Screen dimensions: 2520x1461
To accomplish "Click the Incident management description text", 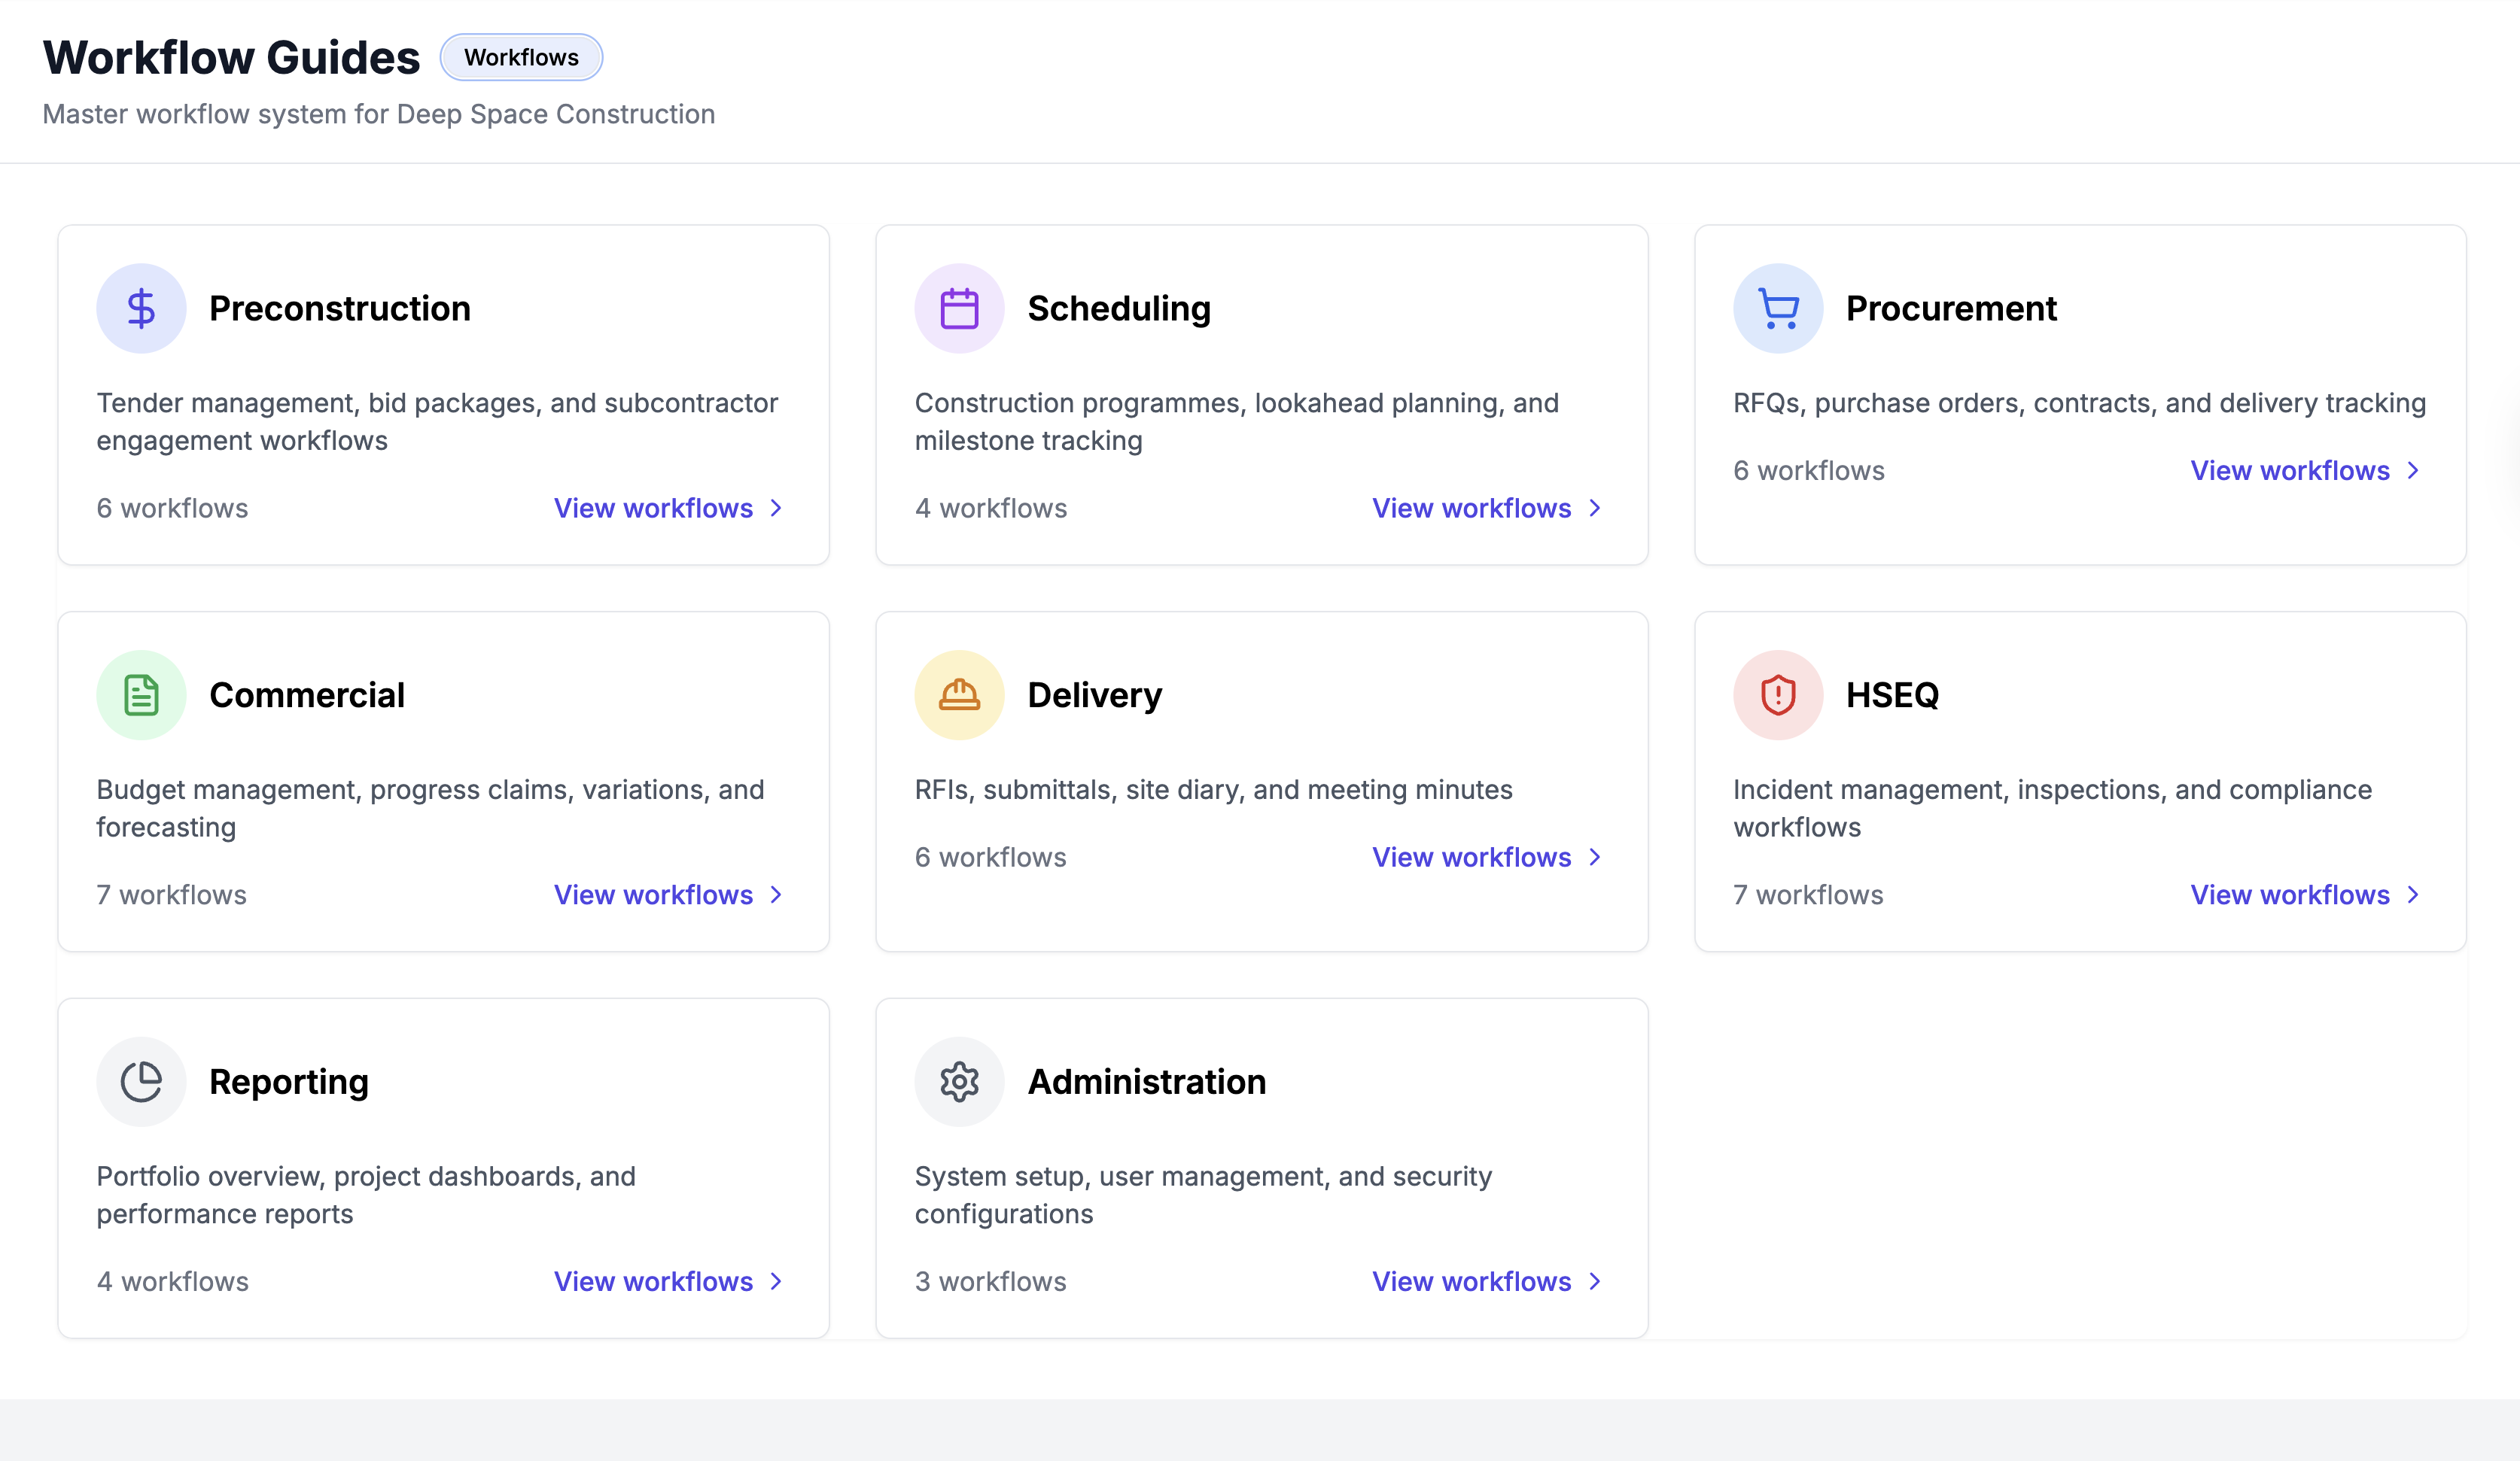I will click(x=2052, y=807).
